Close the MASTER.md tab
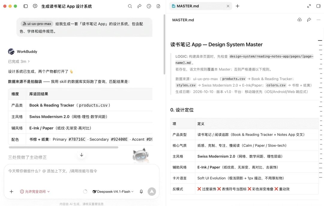 (x=228, y=6)
